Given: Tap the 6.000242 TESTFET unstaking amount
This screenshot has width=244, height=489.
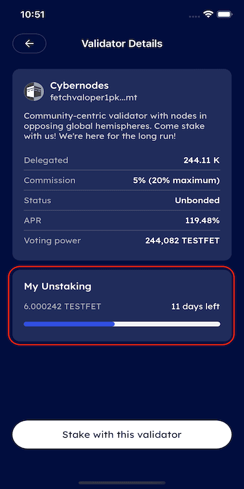Looking at the screenshot, I should (63, 307).
